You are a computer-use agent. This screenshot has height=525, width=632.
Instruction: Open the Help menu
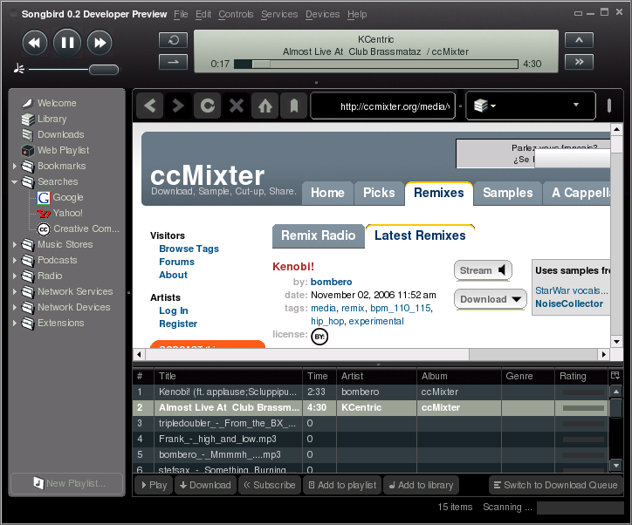(x=357, y=15)
